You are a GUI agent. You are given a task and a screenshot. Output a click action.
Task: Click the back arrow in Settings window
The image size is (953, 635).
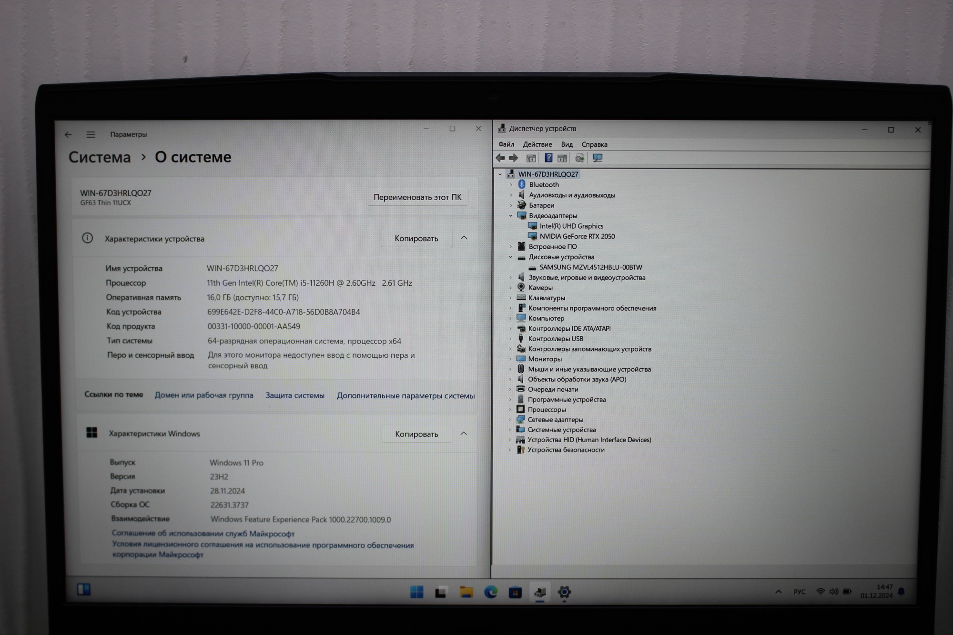coord(68,135)
